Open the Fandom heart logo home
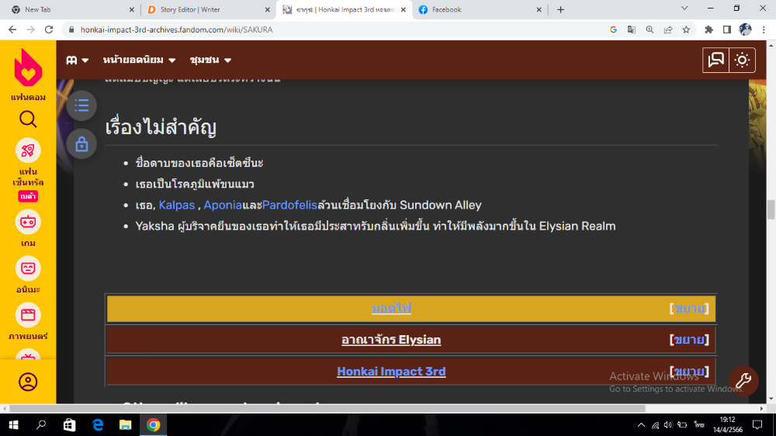776x436 pixels. click(x=28, y=67)
